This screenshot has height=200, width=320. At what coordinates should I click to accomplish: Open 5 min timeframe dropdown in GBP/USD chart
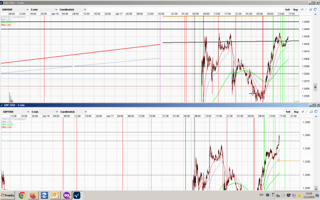(45, 112)
